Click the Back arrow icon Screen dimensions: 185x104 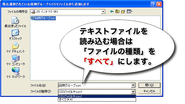[112, 11]
